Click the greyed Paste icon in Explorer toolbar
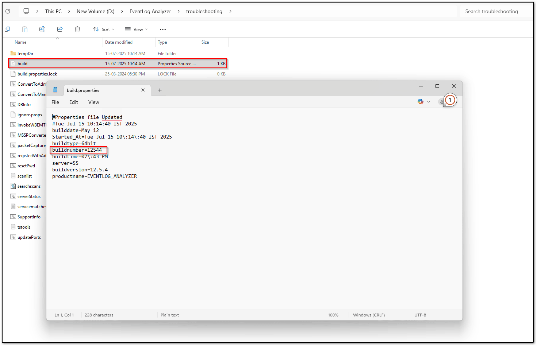 [25, 29]
